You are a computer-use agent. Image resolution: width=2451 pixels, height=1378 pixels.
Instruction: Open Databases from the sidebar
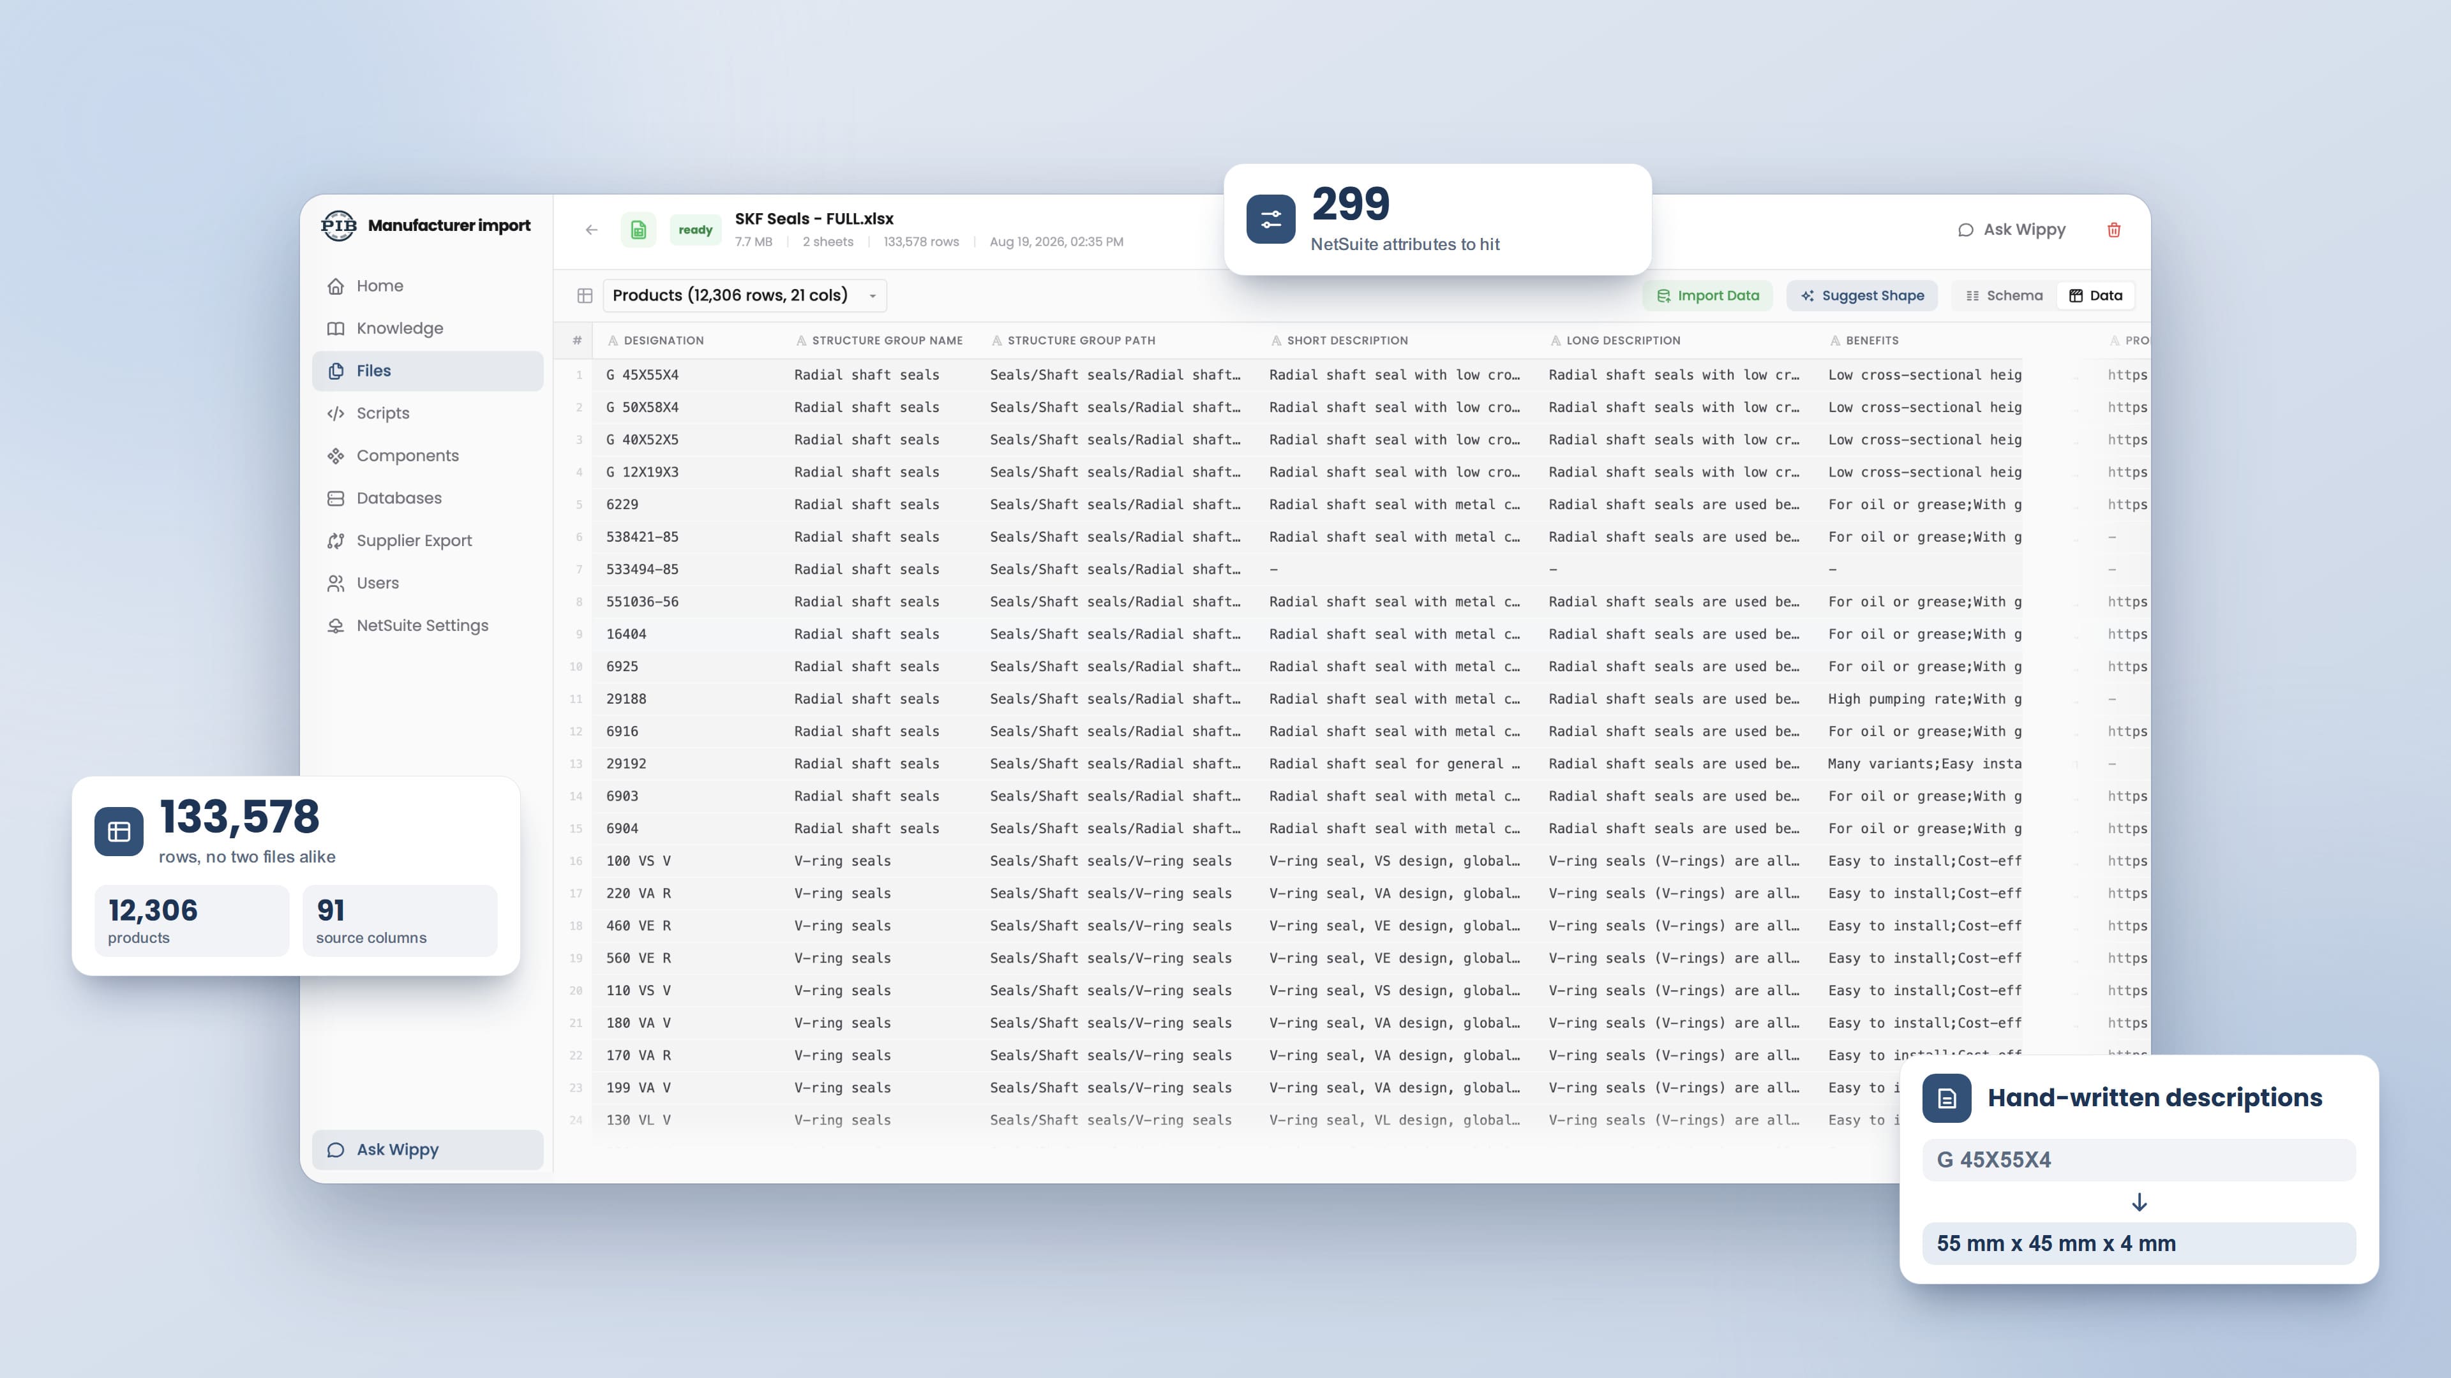(427, 498)
